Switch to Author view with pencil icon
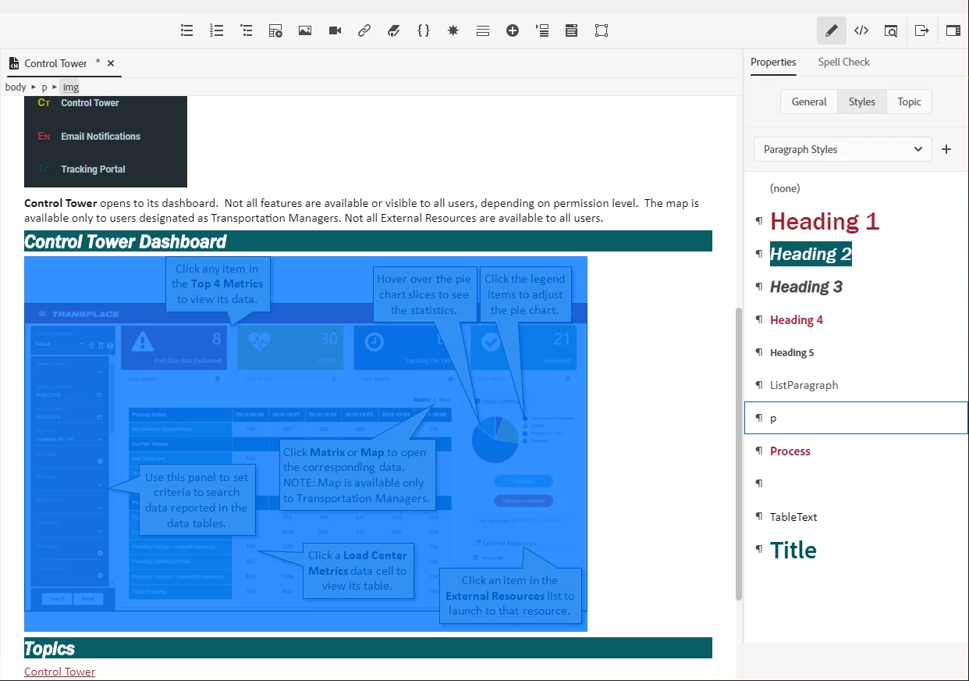Screen dimensions: 969x681 pyautogui.click(x=832, y=30)
